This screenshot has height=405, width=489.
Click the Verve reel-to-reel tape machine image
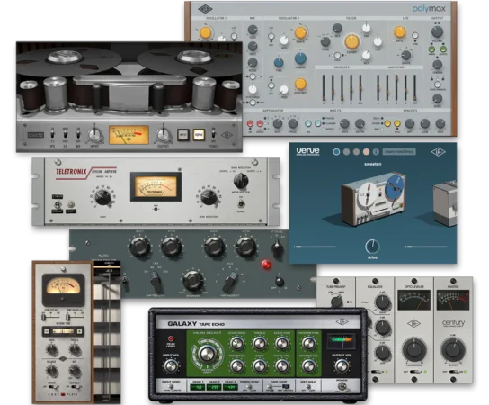click(374, 198)
